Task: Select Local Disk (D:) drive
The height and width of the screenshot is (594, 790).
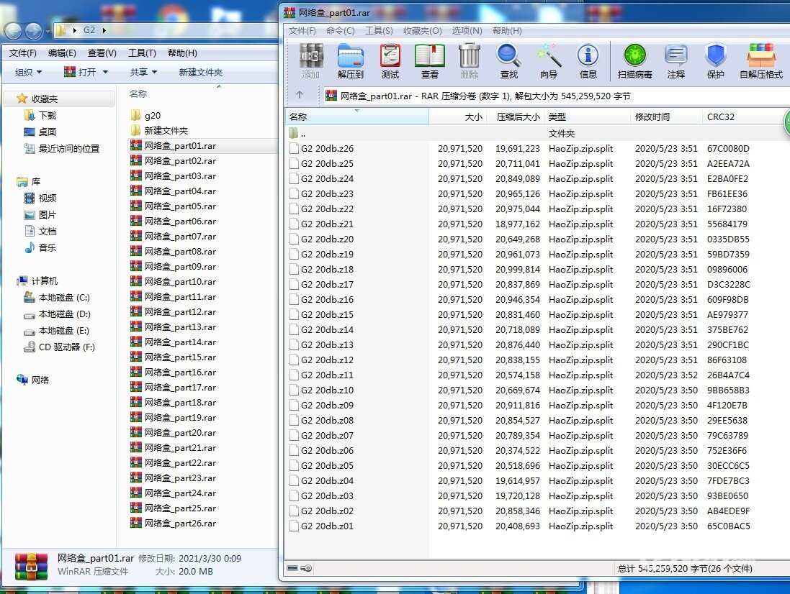Action: coord(57,314)
